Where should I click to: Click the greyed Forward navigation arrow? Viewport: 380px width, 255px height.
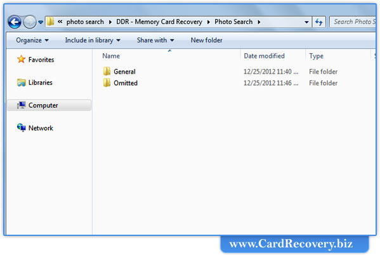point(30,22)
